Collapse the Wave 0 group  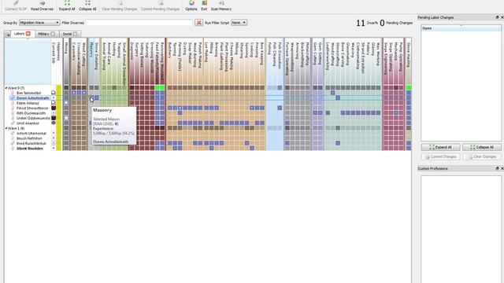pos(6,87)
